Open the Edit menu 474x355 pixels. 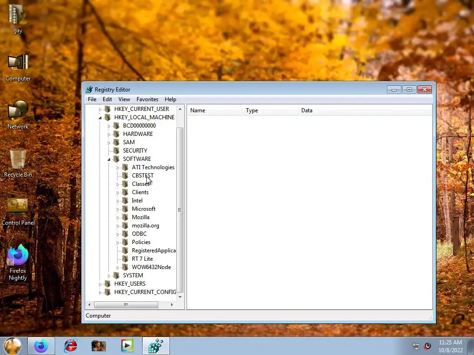107,99
